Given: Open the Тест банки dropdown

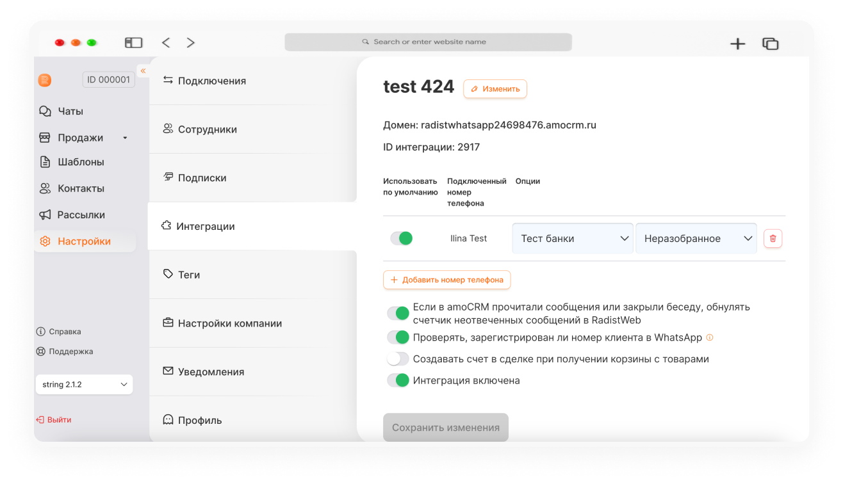Looking at the screenshot, I should pos(573,238).
